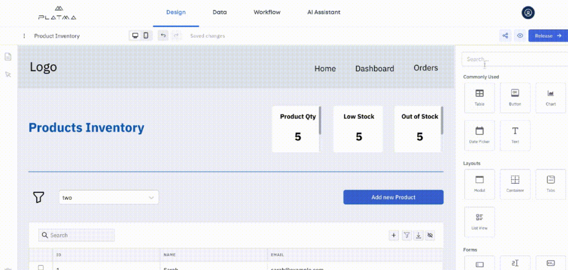Image resolution: width=568 pixels, height=270 pixels.
Task: Open the Data tab
Action: click(219, 12)
